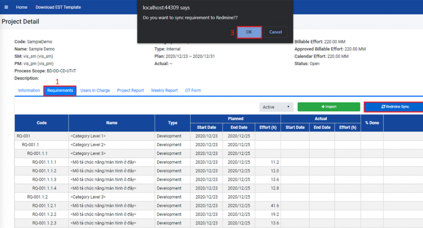Select requirement code RQ-001.1.2.3
The width and height of the screenshot is (423, 228).
click(44, 223)
